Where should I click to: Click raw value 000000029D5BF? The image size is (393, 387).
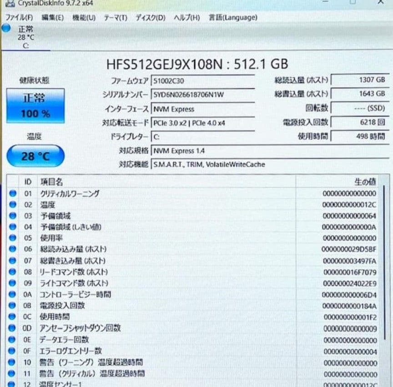[x=349, y=249]
